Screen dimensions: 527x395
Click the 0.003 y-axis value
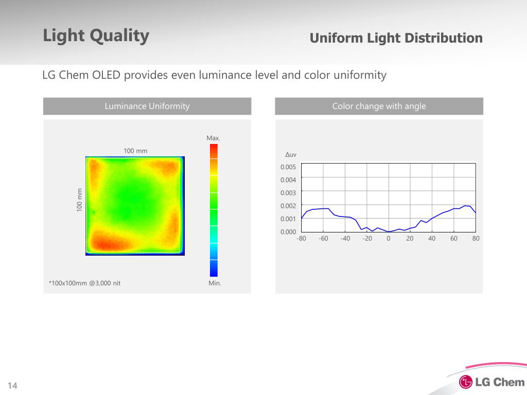[288, 193]
